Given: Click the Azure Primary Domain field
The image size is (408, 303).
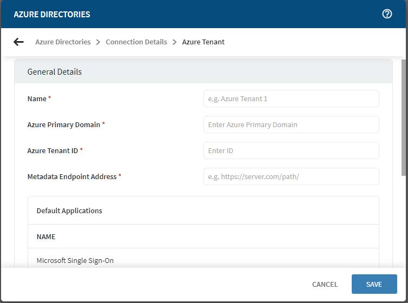Looking at the screenshot, I should click(291, 124).
